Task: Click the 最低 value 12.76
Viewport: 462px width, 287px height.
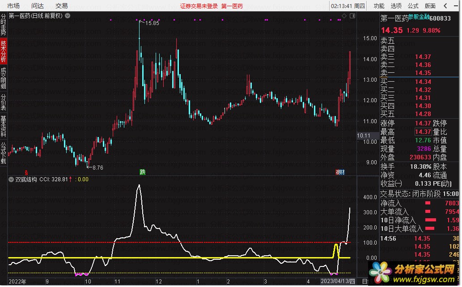Action: pos(423,140)
